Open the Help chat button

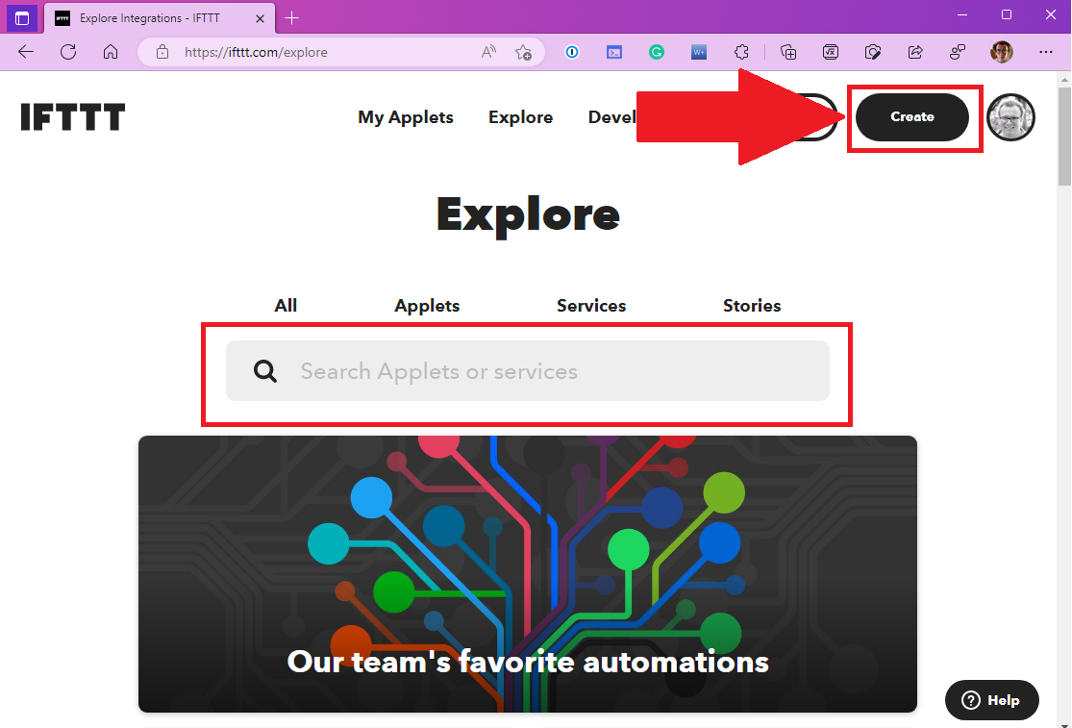point(992,700)
